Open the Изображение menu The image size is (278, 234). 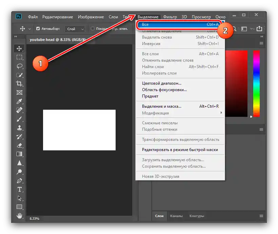(91, 17)
